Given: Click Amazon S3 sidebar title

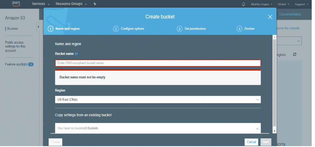Looking at the screenshot, I should tap(15, 18).
